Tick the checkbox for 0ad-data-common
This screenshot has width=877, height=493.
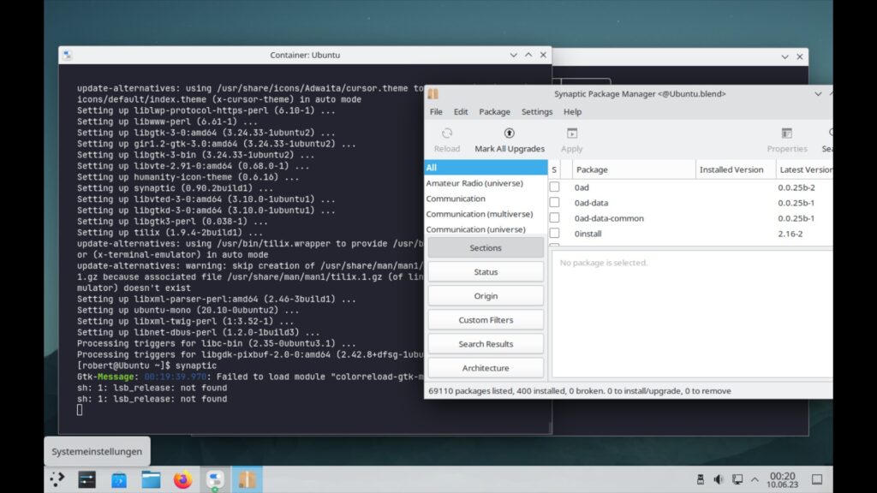(x=554, y=217)
